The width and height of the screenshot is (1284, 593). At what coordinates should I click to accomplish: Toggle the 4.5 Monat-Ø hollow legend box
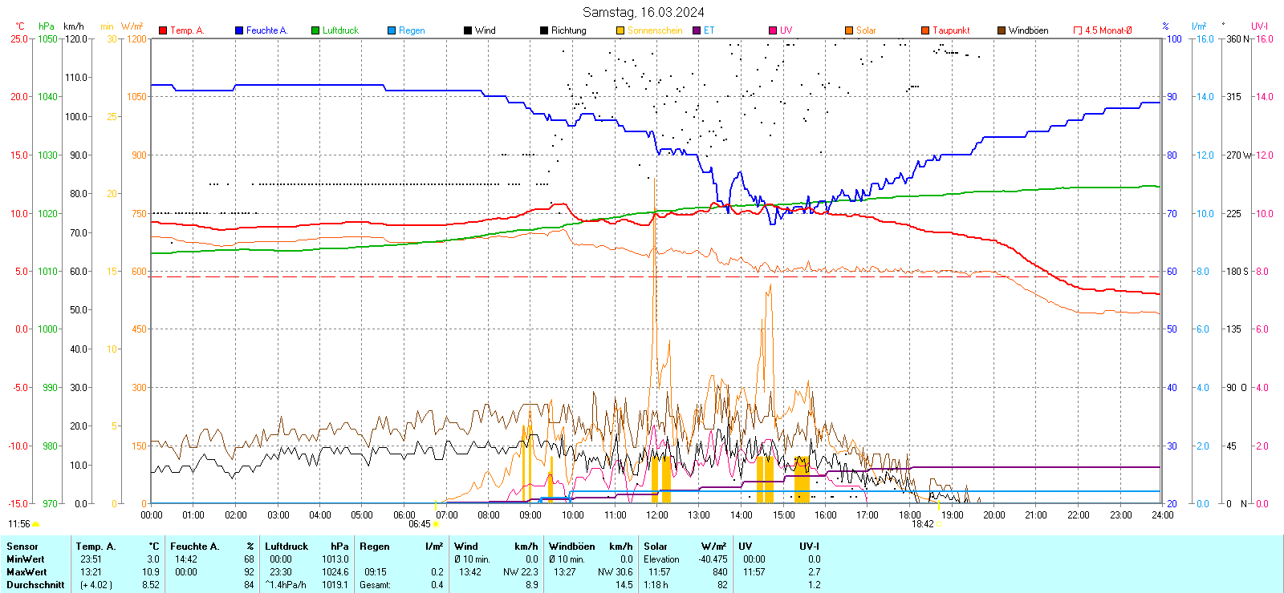(x=1078, y=30)
